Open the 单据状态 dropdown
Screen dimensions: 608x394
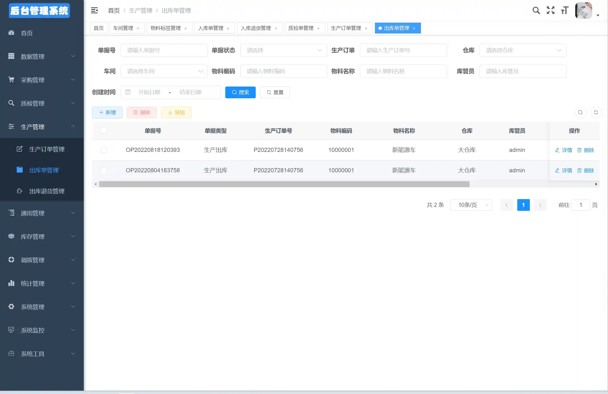pos(283,50)
